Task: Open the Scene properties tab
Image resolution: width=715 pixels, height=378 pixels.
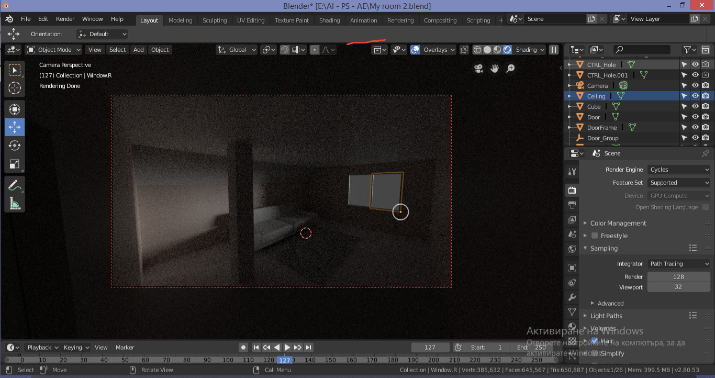Action: click(572, 234)
